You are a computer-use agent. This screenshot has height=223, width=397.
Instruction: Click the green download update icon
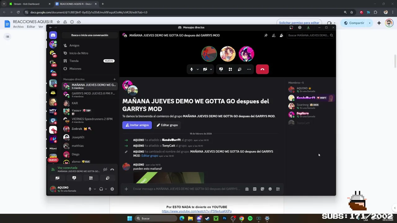pyautogui.click(x=308, y=28)
